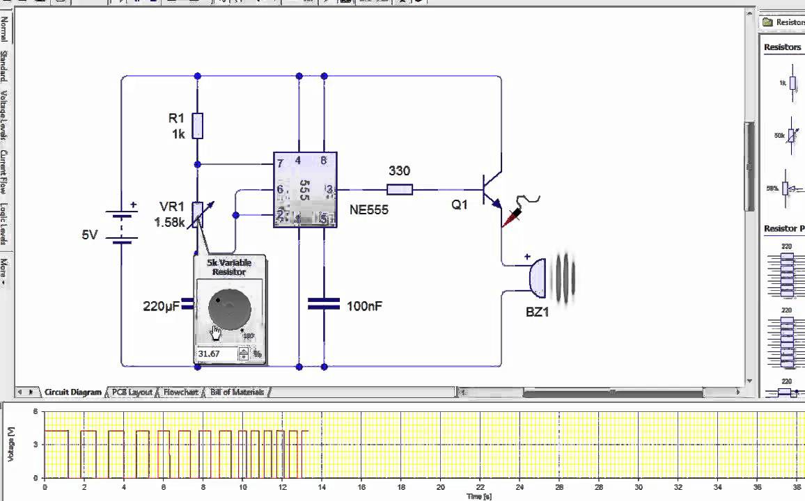Open the Resistors gallery category dropdown
This screenshot has width=805, height=501.
point(783,22)
